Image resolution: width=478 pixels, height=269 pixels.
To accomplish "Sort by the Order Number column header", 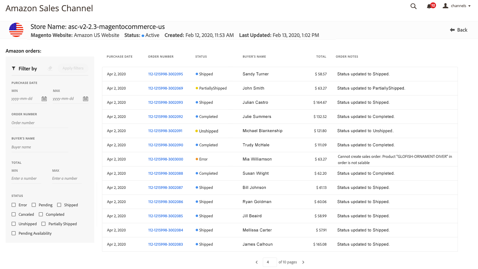I will pos(161,56).
